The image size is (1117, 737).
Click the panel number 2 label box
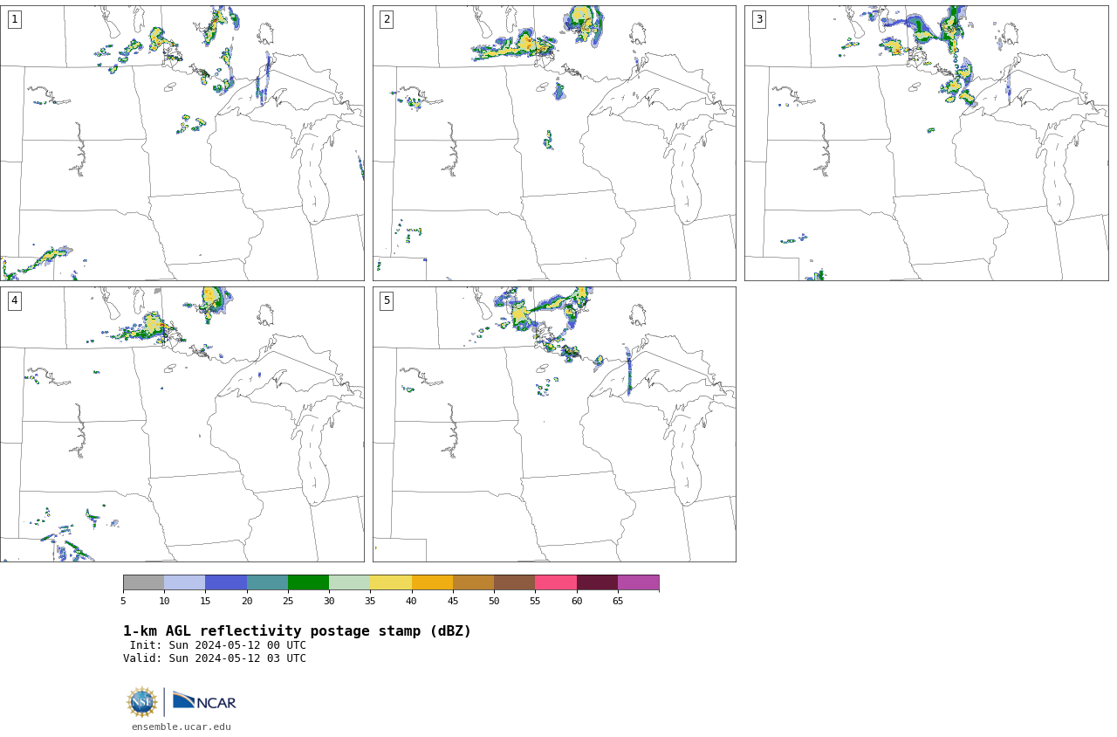[x=387, y=19]
